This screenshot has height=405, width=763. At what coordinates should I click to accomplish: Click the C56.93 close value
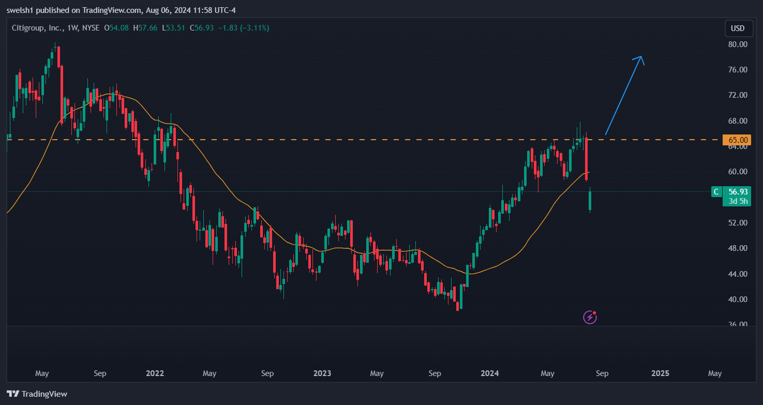coord(201,28)
